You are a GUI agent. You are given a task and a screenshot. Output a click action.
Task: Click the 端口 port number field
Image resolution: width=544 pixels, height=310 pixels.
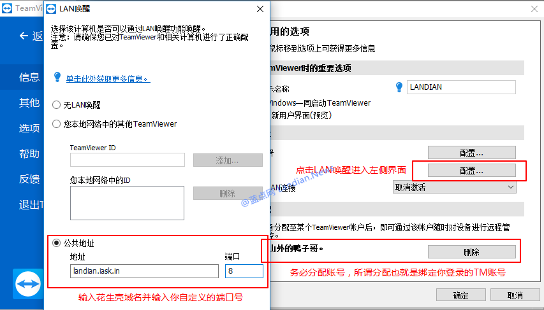pos(244,271)
